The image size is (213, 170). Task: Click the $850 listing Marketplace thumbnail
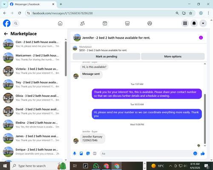pyautogui.click(x=75, y=48)
